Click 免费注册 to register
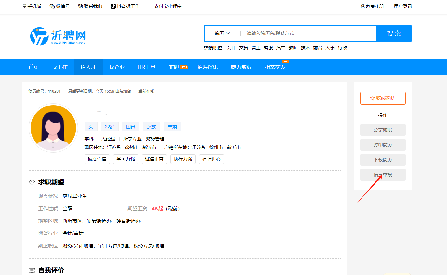The image size is (447, 275). [x=372, y=6]
